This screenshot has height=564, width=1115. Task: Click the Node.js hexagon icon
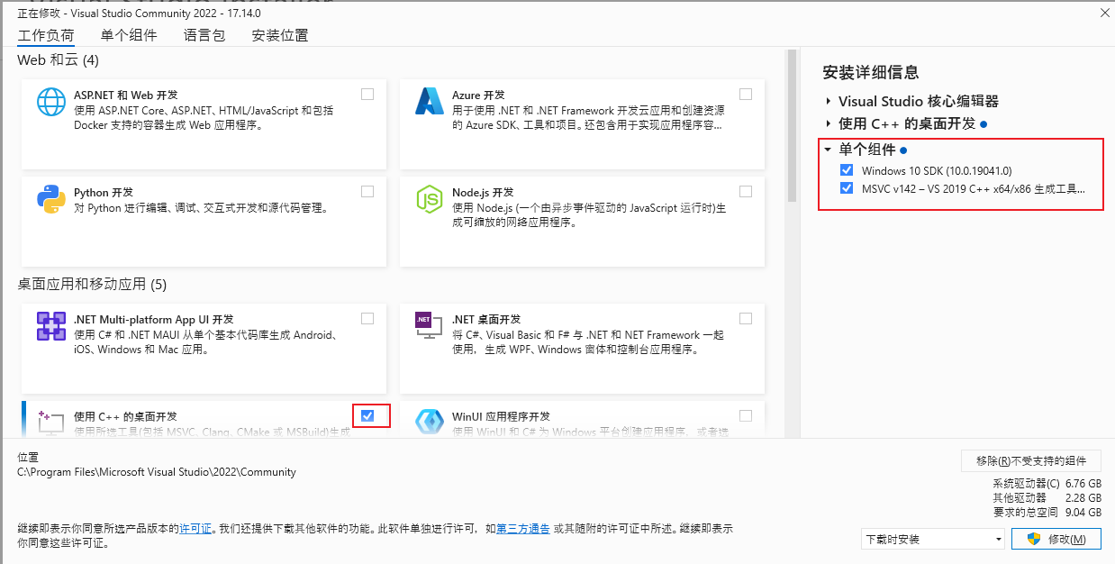[x=430, y=199]
